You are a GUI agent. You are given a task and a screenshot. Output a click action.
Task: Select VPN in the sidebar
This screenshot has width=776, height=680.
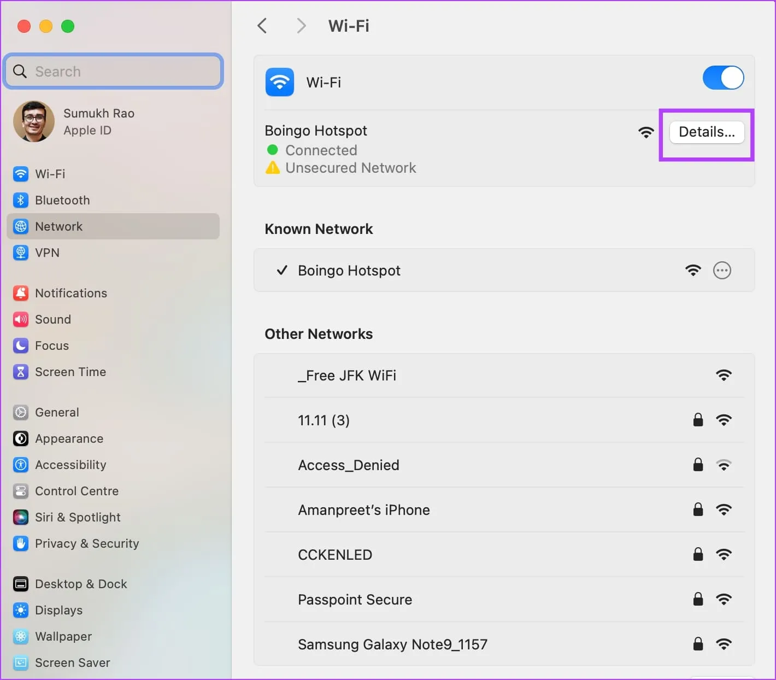(47, 253)
